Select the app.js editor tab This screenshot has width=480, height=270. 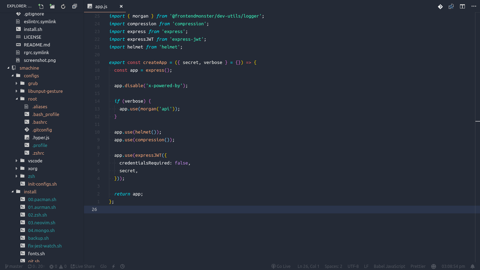pos(105,6)
